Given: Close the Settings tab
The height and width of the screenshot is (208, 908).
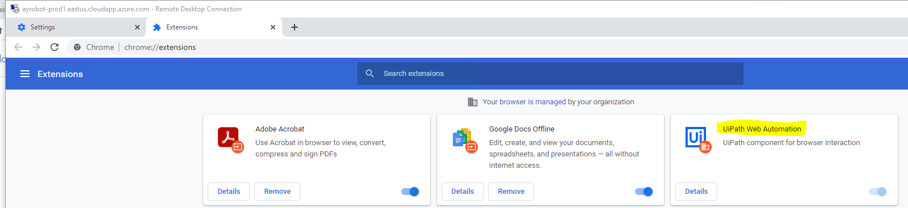Looking at the screenshot, I should point(137,27).
